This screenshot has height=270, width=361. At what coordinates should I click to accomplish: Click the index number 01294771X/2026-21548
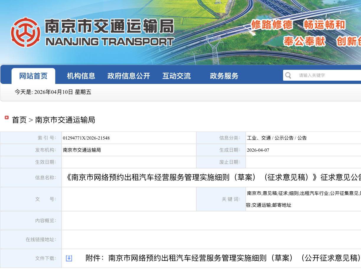(x=86, y=138)
